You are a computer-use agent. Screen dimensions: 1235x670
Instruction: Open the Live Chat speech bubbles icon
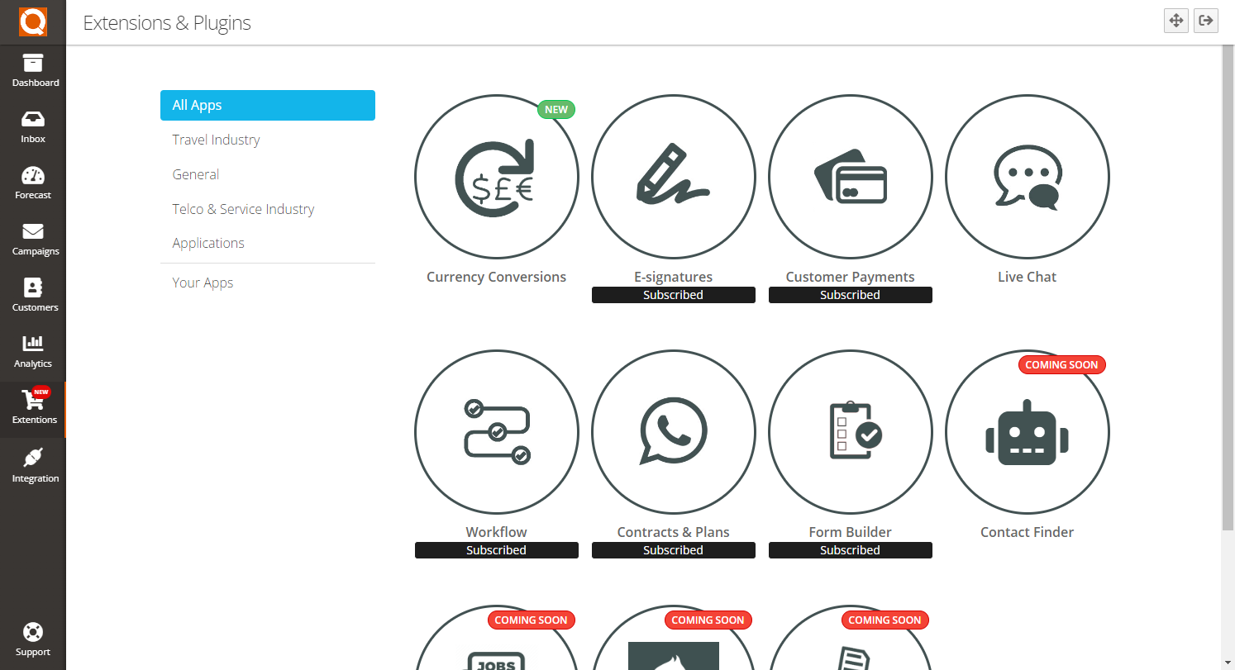coord(1027,176)
